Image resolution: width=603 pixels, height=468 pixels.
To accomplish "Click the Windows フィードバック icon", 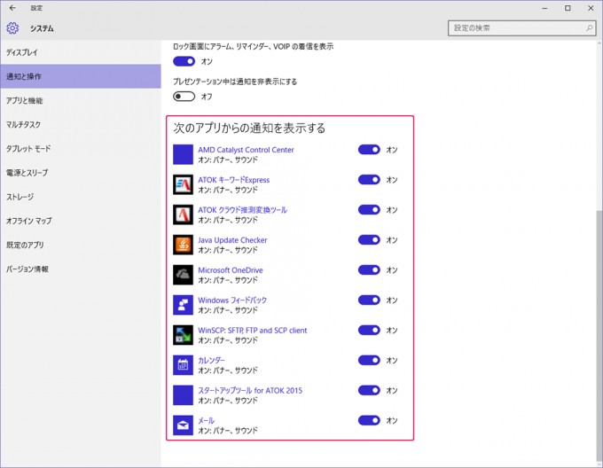I will click(183, 305).
